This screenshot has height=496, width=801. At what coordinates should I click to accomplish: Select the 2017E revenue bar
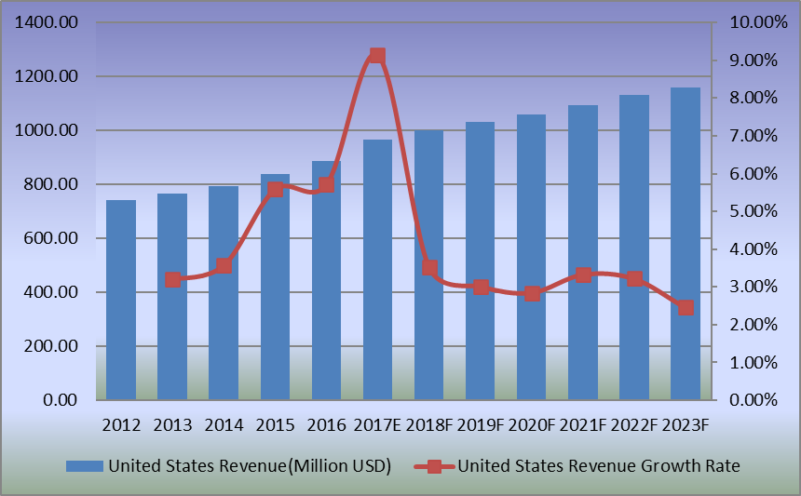[377, 270]
